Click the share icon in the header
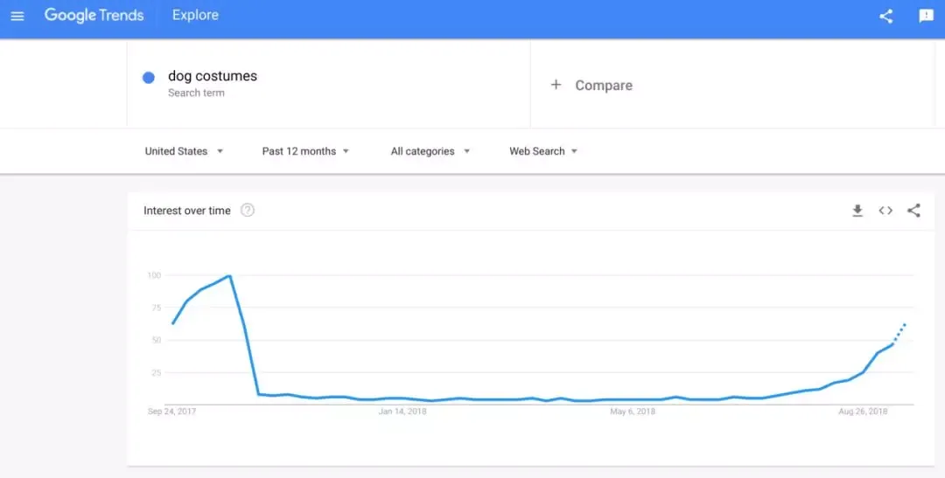This screenshot has width=945, height=478. pyautogui.click(x=885, y=17)
